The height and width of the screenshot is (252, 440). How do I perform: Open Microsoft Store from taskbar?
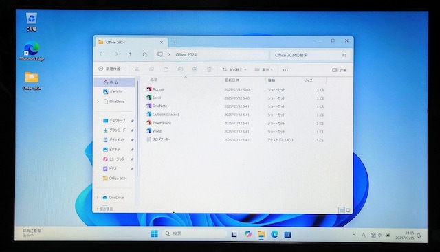(x=287, y=234)
